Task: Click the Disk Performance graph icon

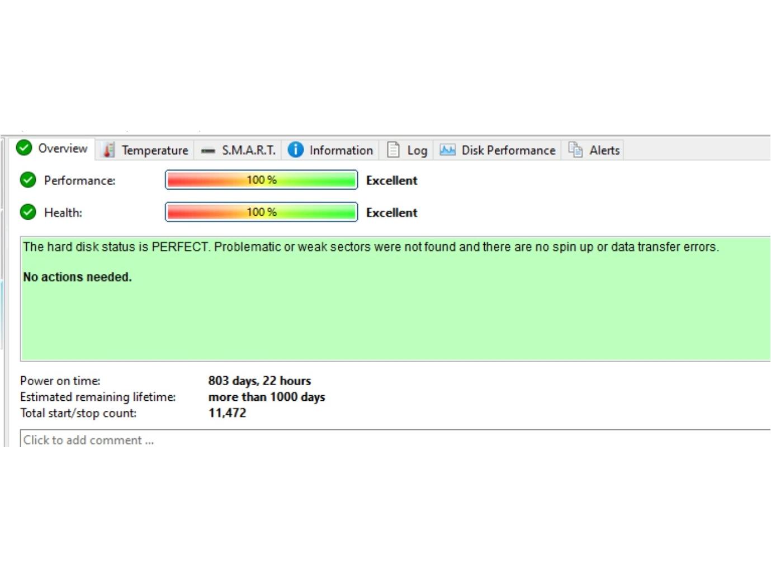Action: coord(447,150)
